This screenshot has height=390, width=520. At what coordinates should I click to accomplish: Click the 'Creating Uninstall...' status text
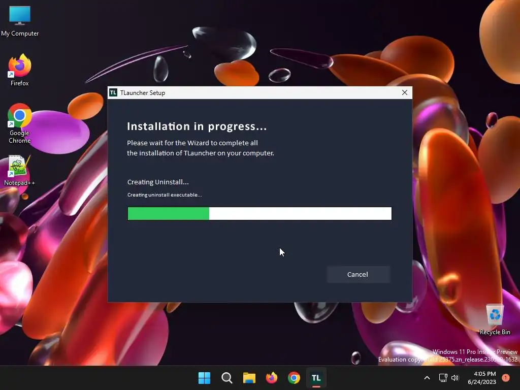pos(158,182)
